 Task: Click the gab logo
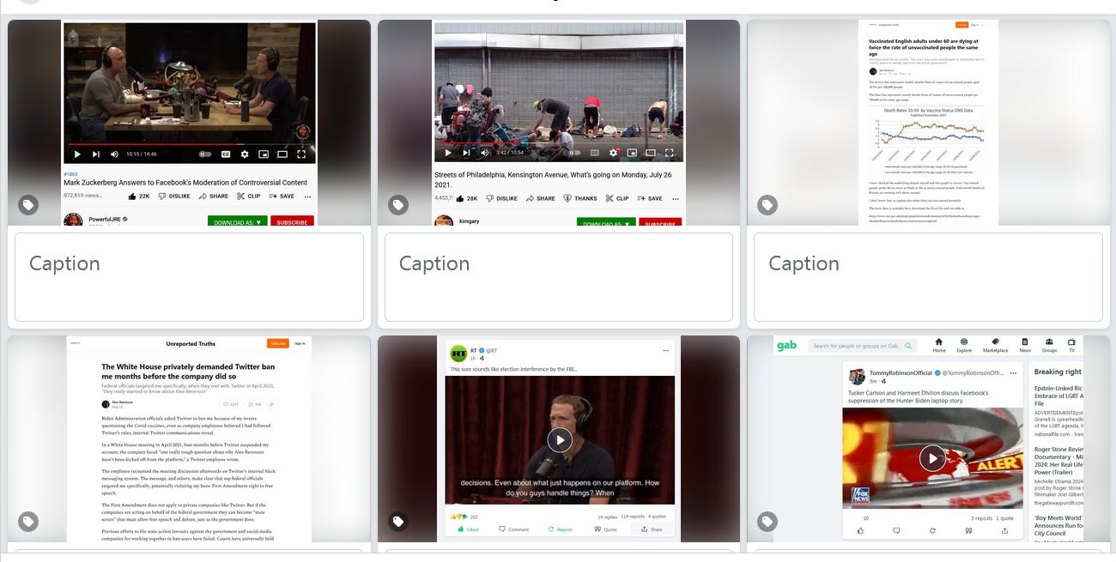coord(787,346)
